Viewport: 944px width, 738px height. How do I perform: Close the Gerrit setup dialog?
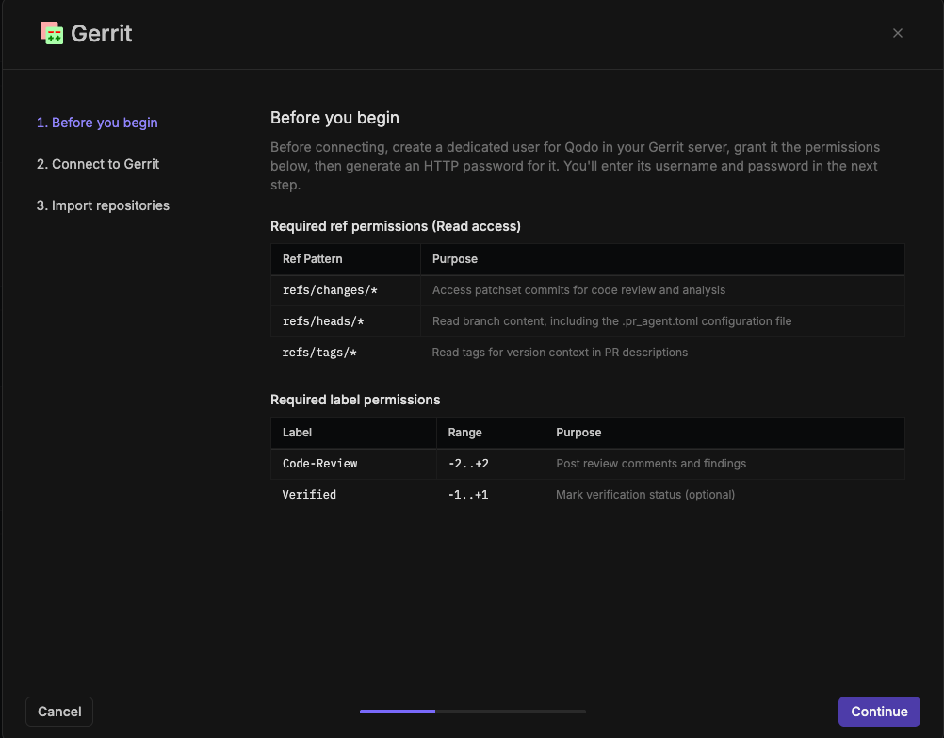tap(897, 33)
